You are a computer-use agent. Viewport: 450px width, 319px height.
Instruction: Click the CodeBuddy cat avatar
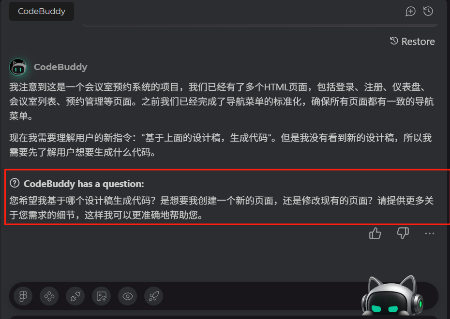(18, 67)
